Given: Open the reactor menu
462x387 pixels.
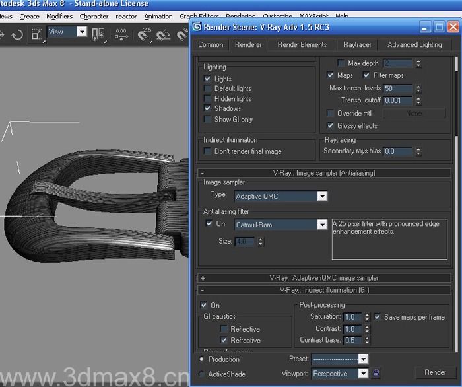Looking at the screenshot, I should [x=126, y=17].
